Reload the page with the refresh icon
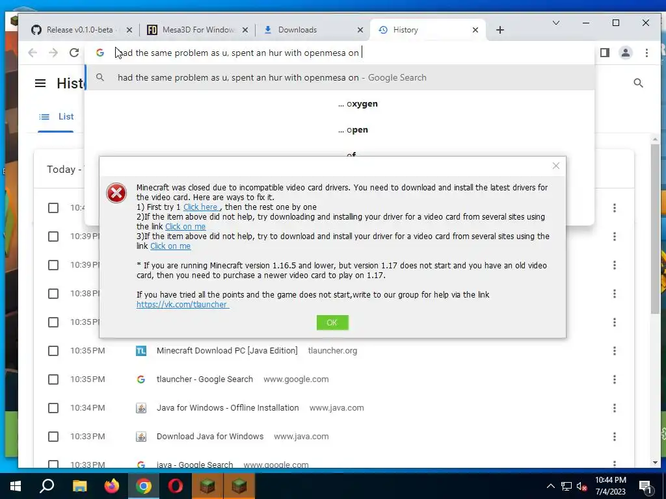666x499 pixels. click(x=74, y=53)
